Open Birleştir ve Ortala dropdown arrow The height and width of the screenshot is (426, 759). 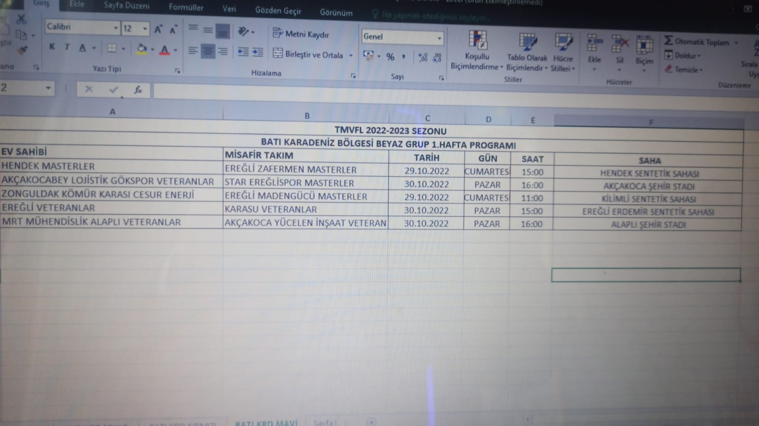point(351,55)
